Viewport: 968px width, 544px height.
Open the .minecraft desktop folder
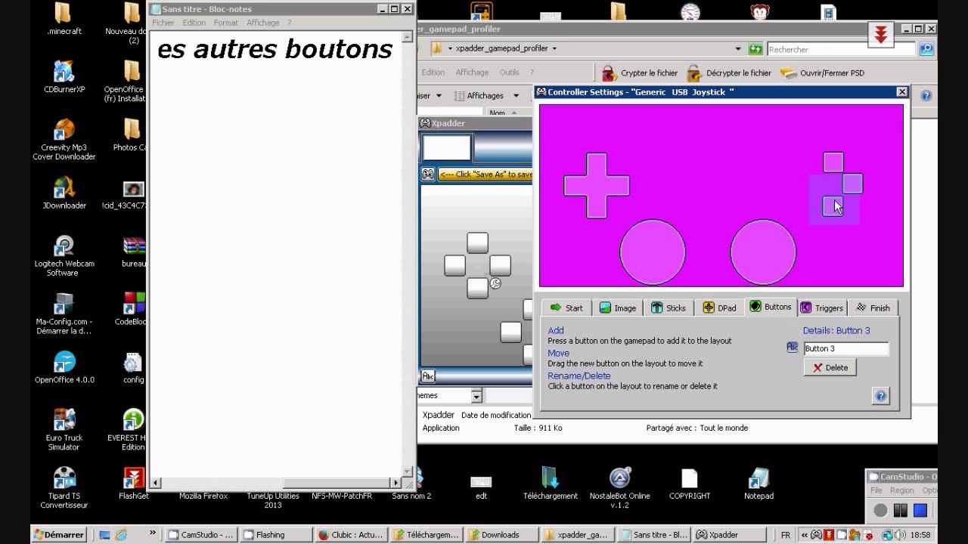pos(64,19)
